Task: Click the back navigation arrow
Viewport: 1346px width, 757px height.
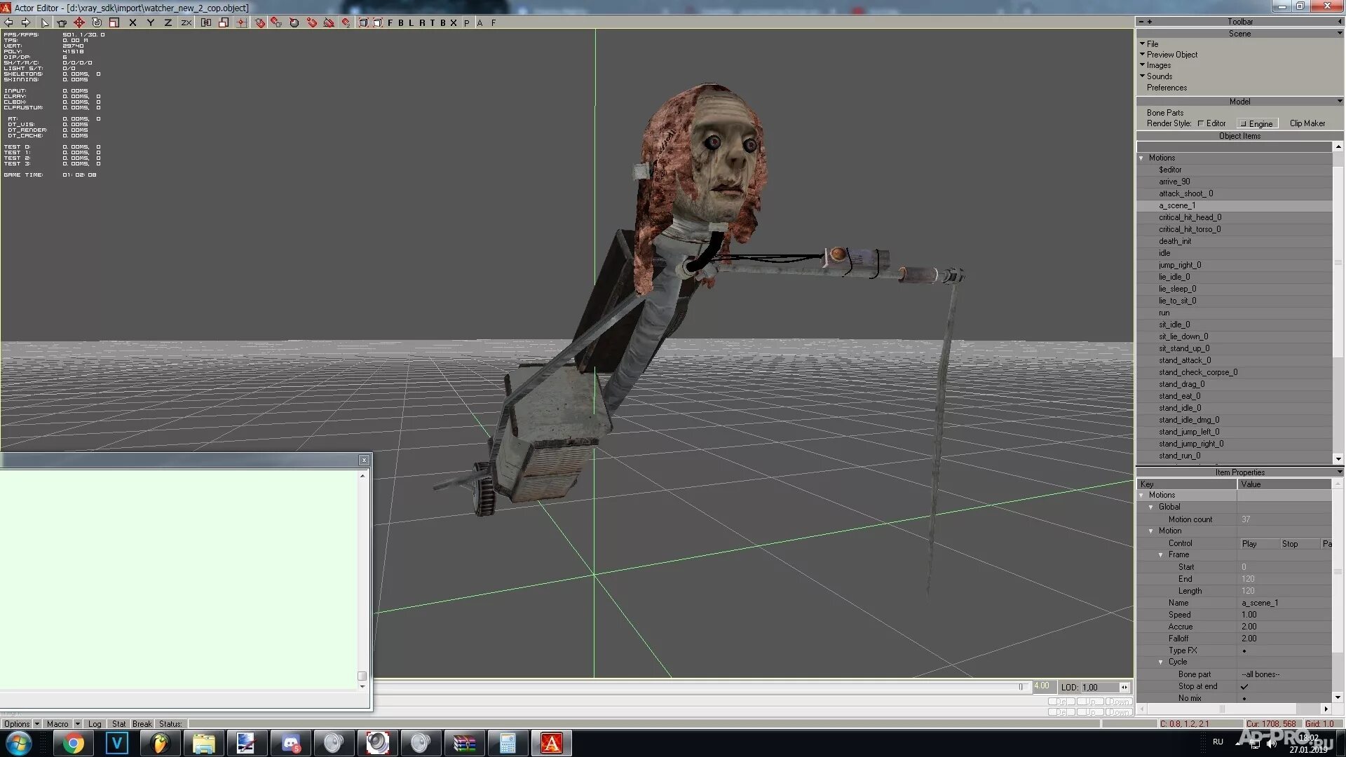Action: 8,22
